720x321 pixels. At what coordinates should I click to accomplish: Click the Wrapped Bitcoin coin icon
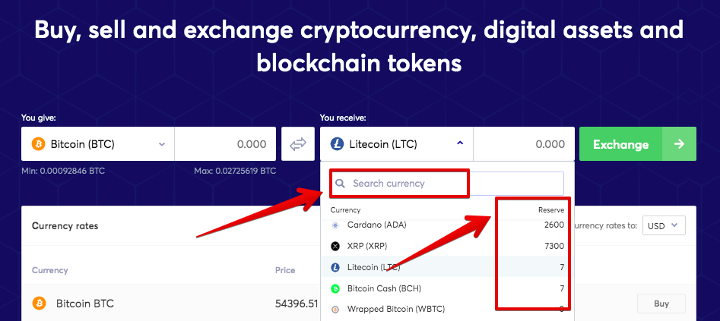point(335,309)
